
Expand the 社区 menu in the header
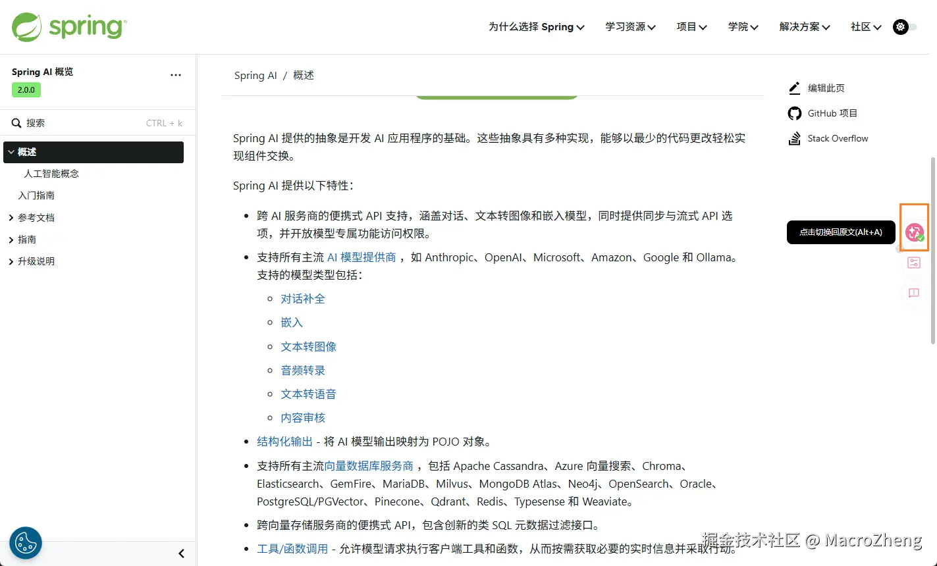pyautogui.click(x=865, y=27)
